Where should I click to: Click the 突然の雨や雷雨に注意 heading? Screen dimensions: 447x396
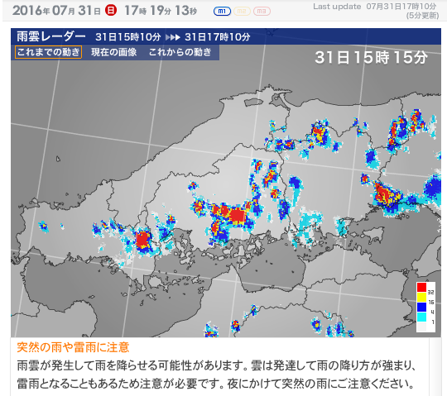coord(74,347)
